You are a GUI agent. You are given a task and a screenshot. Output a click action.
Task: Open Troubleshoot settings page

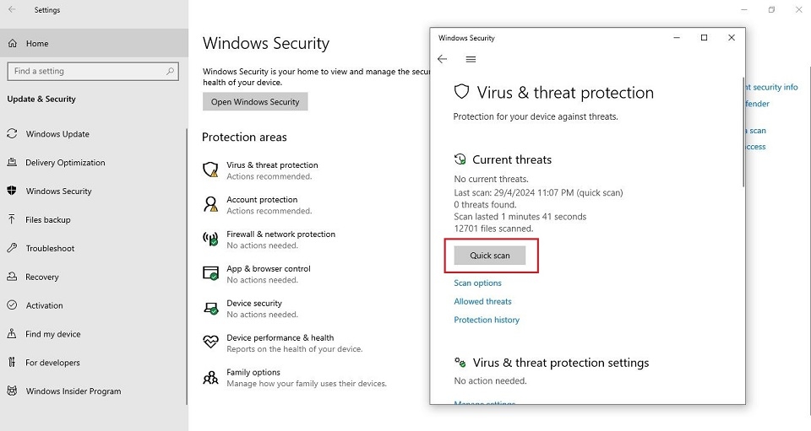50,249
